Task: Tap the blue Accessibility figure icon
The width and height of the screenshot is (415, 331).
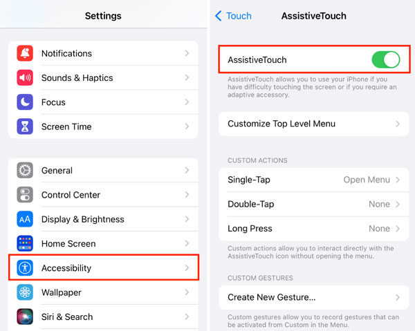Action: click(25, 268)
